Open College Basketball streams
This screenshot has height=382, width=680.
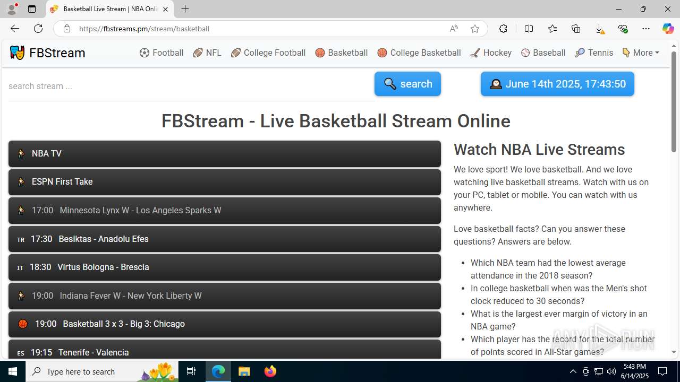(419, 53)
